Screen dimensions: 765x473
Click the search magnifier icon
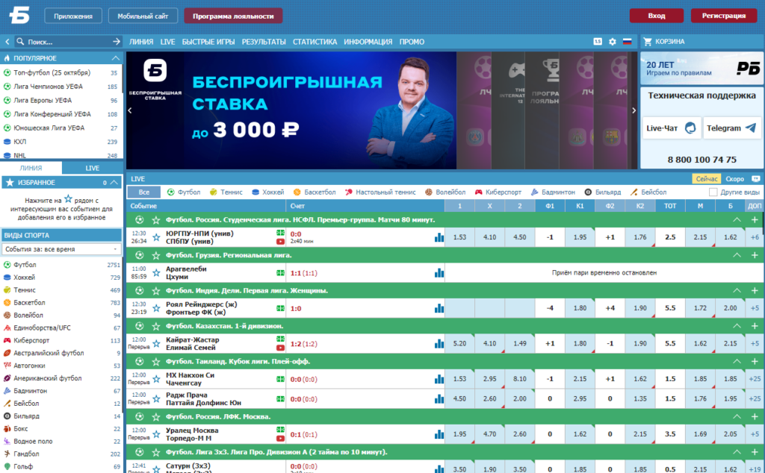point(20,42)
